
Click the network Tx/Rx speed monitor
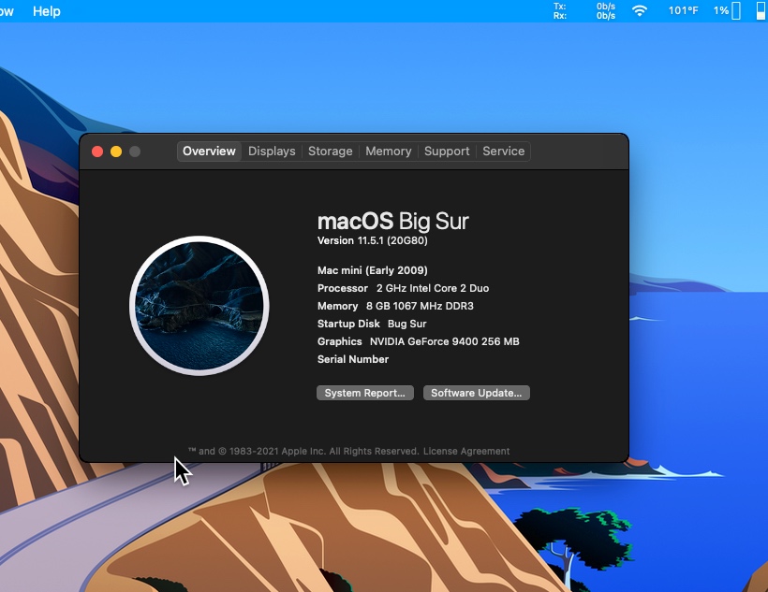click(x=584, y=11)
